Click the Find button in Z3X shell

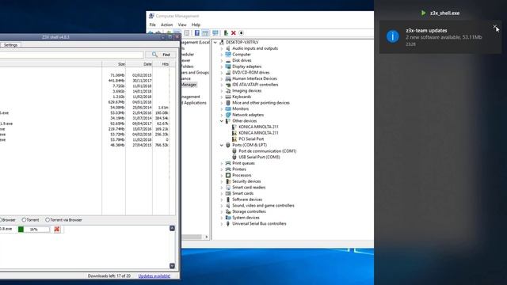161,55
